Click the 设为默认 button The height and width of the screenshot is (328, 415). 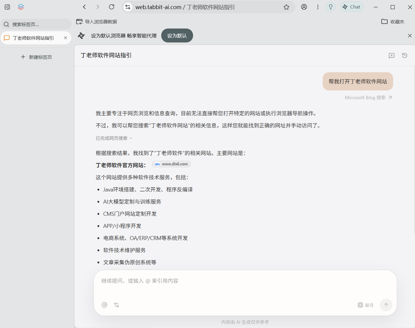[x=177, y=36]
